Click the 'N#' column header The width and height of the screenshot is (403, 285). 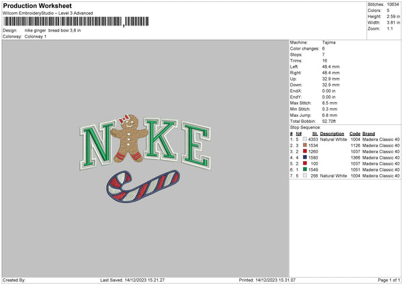[299, 134]
